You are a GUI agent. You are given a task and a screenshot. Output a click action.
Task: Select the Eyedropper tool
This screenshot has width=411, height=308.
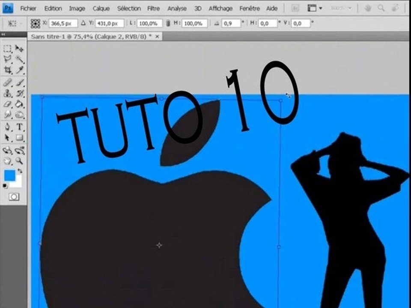(x=20, y=70)
